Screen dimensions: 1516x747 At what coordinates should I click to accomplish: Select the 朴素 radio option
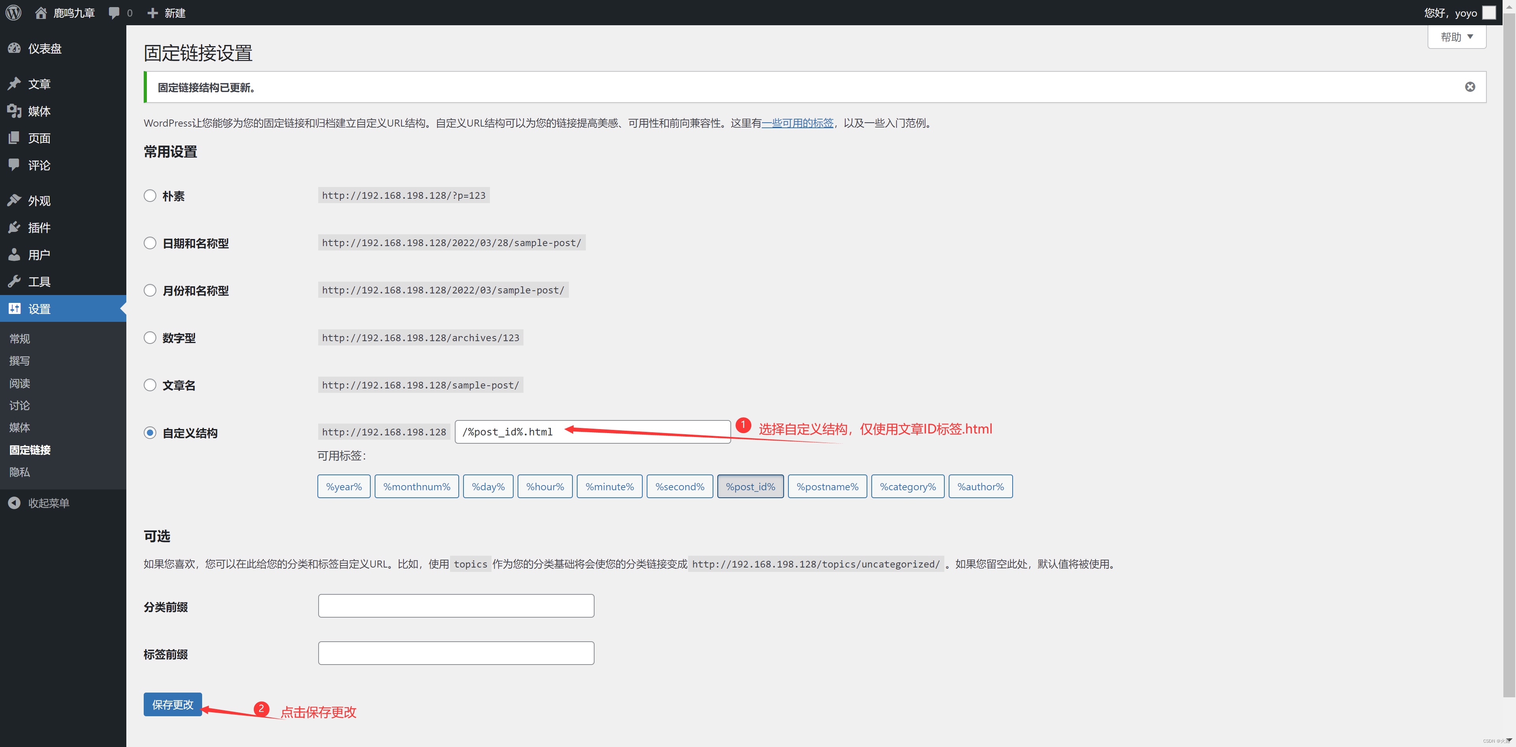150,196
